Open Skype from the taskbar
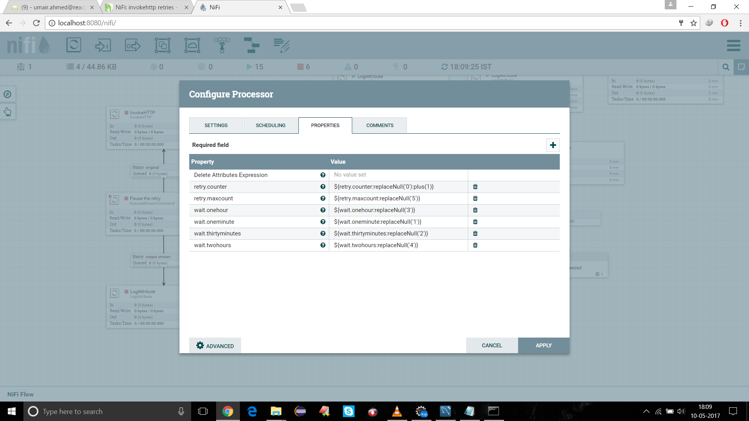 point(348,411)
